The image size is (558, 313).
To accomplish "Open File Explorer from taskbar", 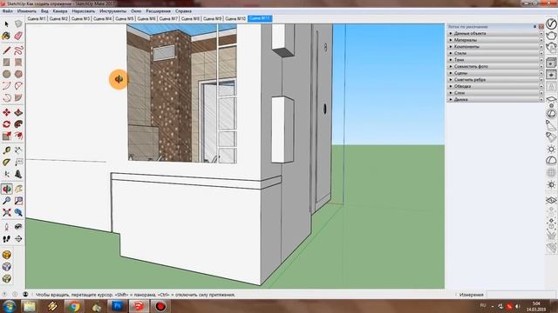I will (31, 306).
